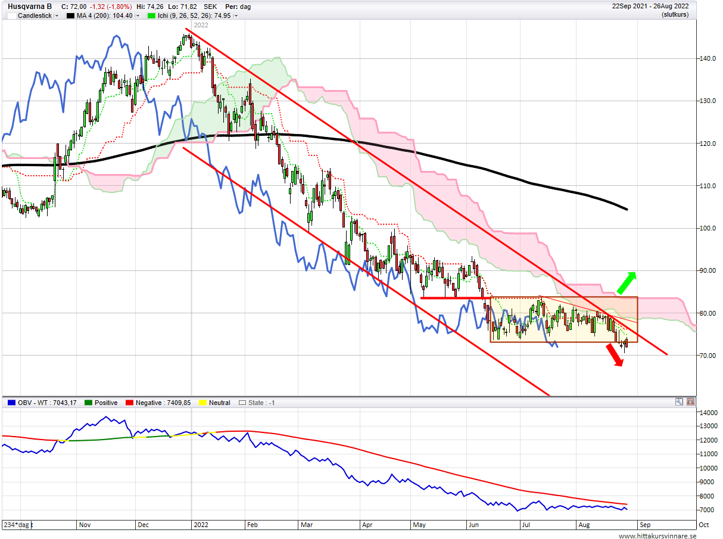
Task: Click the Husqvarna B title
Action: coord(30,6)
